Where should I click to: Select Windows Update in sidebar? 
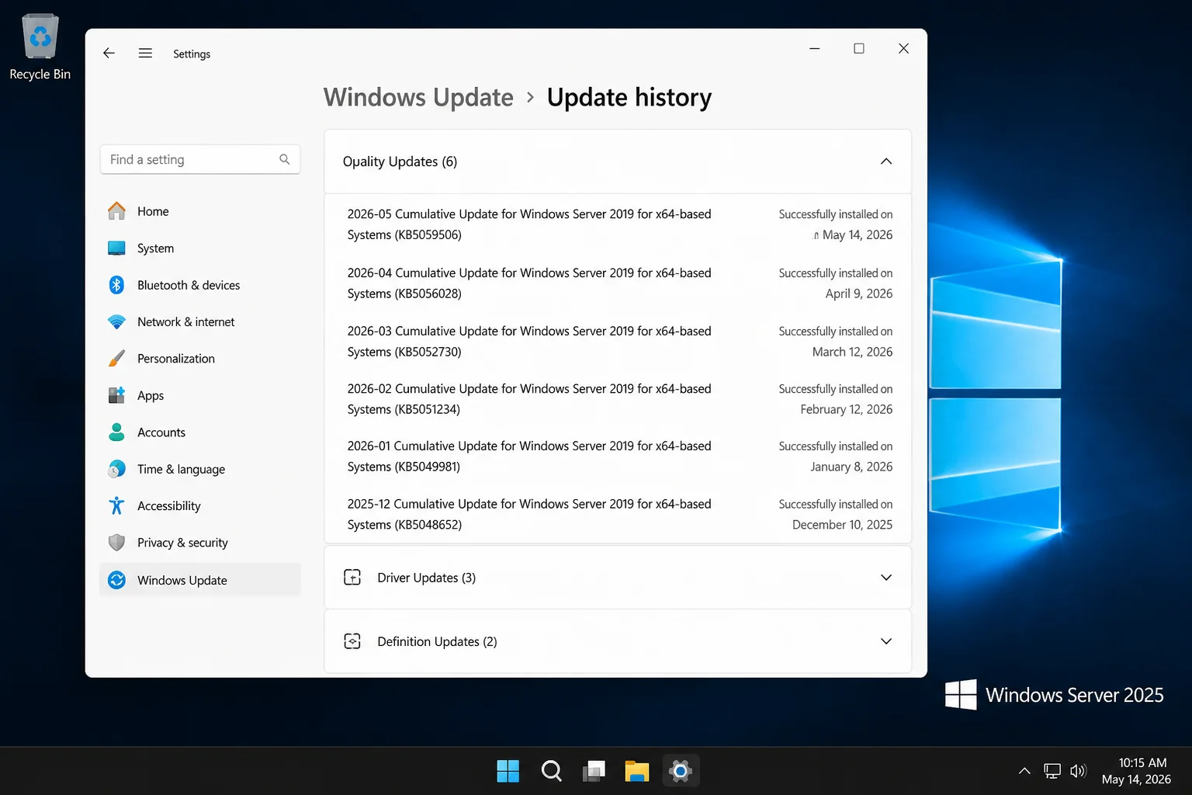[200, 580]
